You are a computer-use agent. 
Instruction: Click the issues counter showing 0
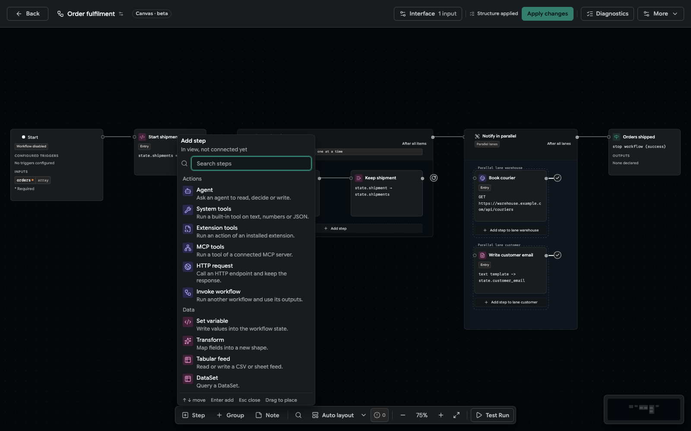(380, 415)
